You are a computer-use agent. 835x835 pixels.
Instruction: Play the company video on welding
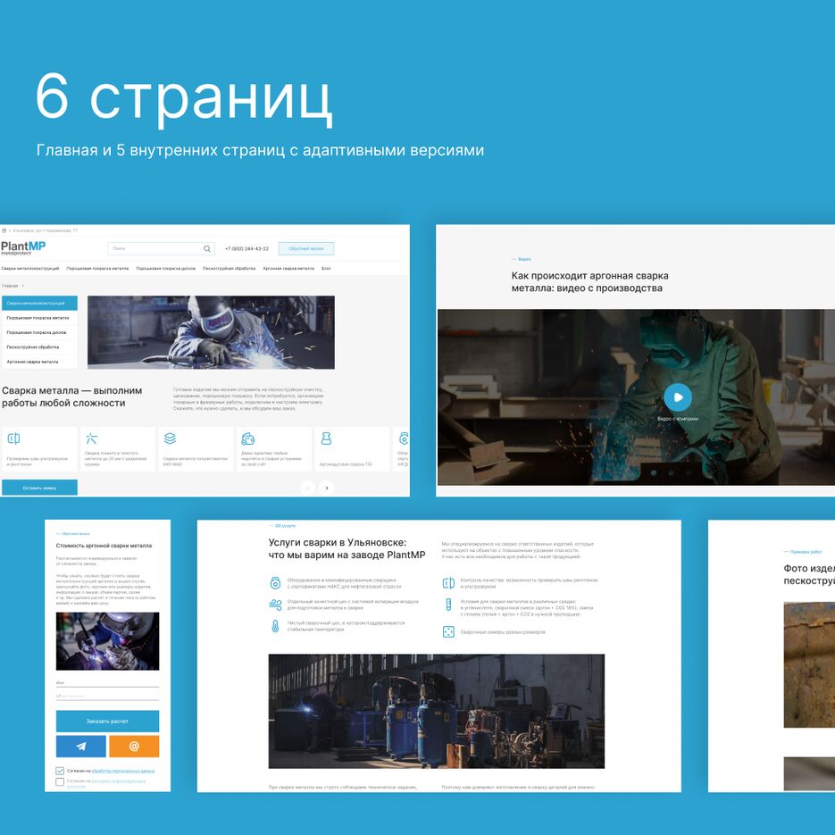pos(677,397)
